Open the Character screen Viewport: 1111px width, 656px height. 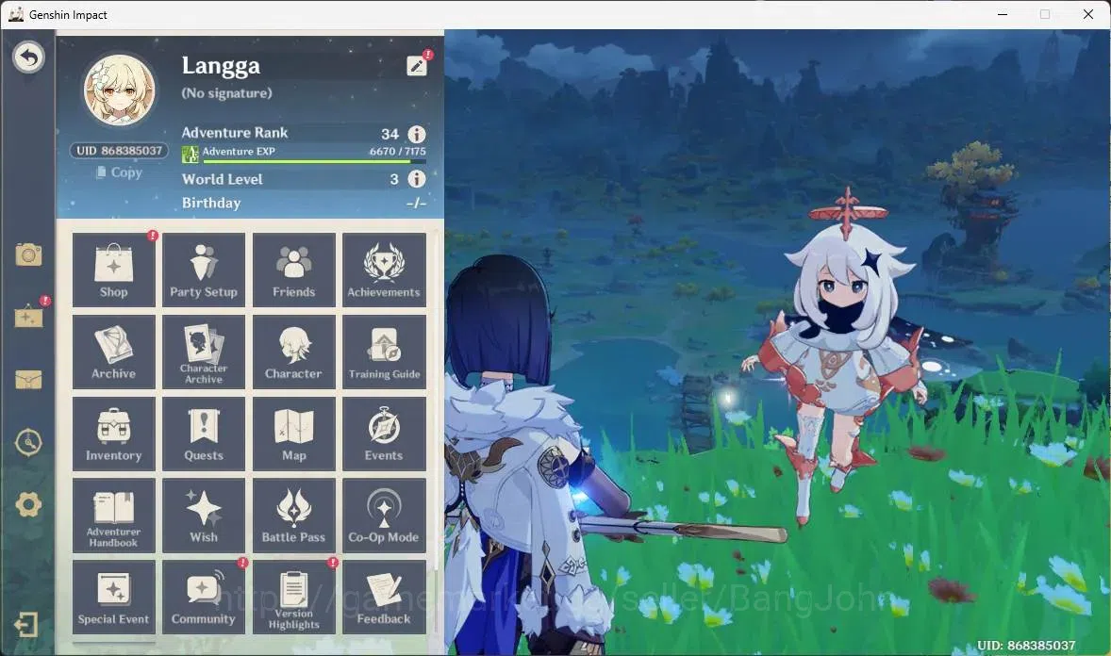click(x=293, y=353)
